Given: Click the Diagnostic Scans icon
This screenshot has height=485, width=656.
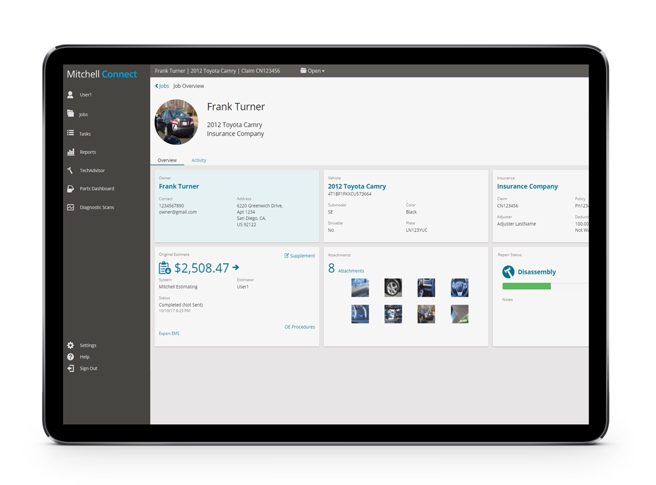Looking at the screenshot, I should tap(70, 207).
